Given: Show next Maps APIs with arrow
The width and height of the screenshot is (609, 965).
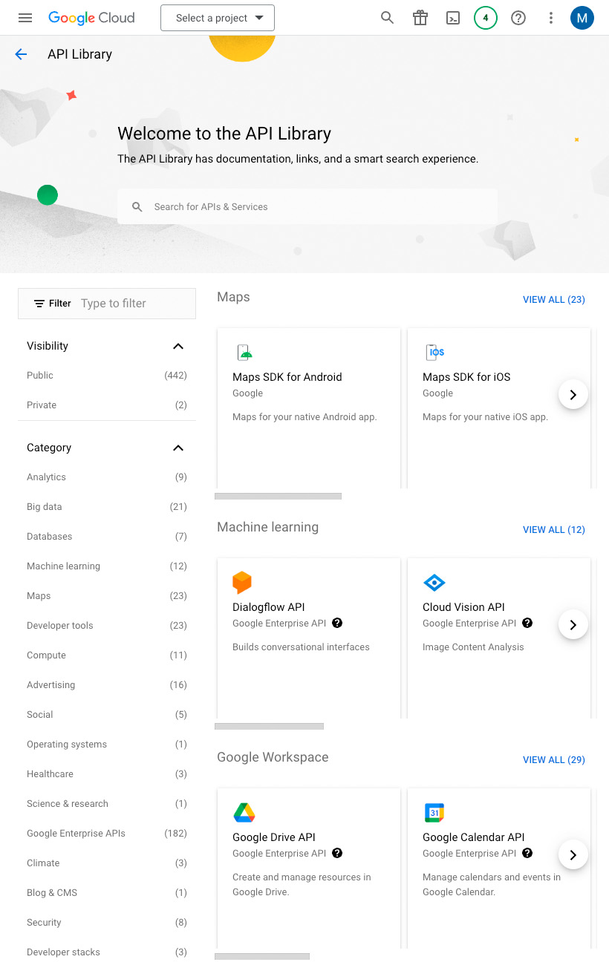Looking at the screenshot, I should (x=573, y=395).
